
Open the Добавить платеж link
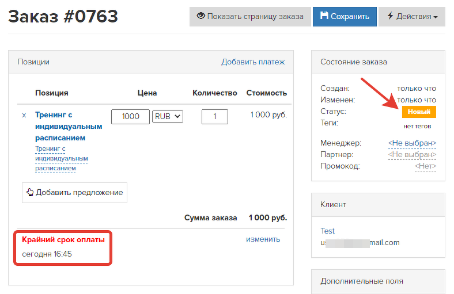click(x=253, y=62)
